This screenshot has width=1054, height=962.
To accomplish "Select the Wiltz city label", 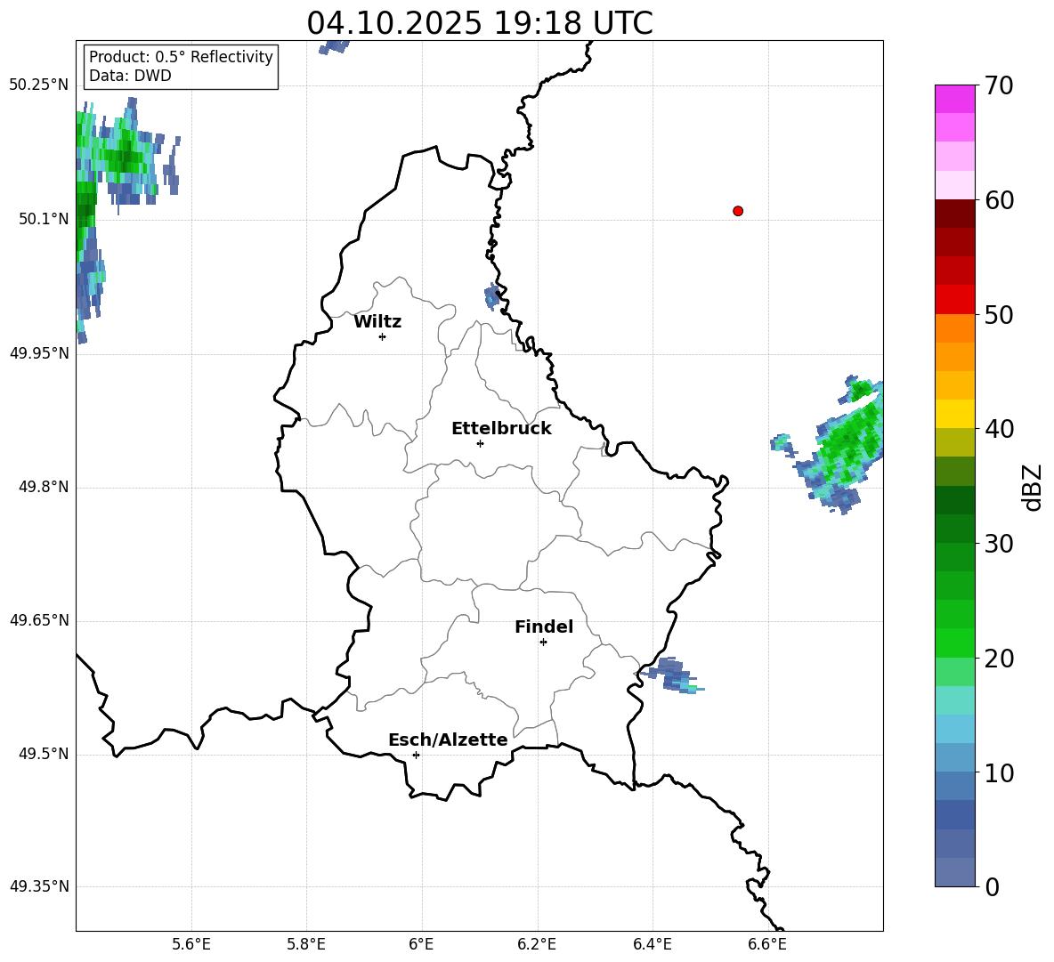I will [377, 322].
